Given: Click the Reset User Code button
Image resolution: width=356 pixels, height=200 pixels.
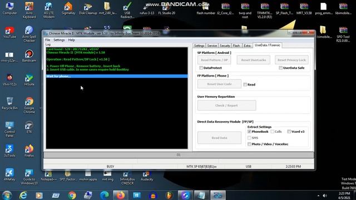Looking at the screenshot, I should pyautogui.click(x=219, y=84).
